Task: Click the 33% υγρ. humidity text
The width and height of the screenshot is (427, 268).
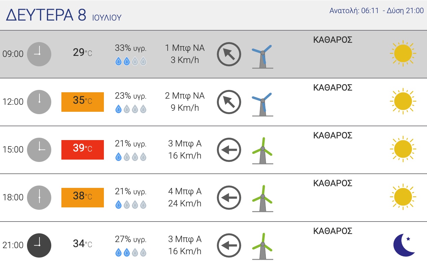Action: click(131, 48)
